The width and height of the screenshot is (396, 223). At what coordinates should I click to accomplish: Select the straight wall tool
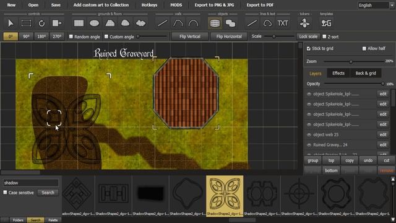click(162, 24)
